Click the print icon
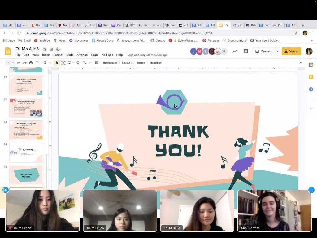 tap(31, 63)
